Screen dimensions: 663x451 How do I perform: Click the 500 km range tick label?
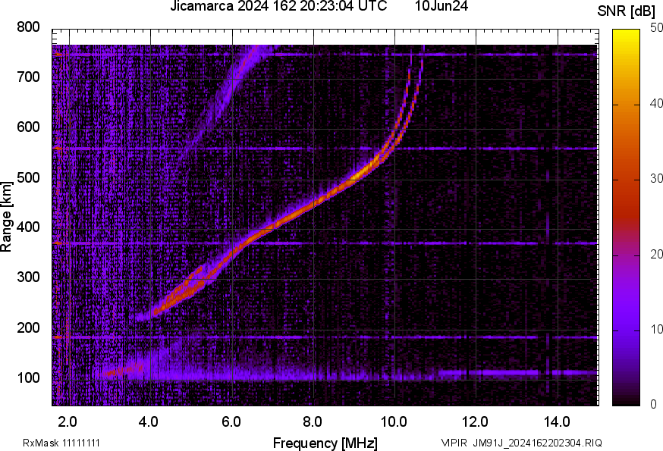coord(28,177)
